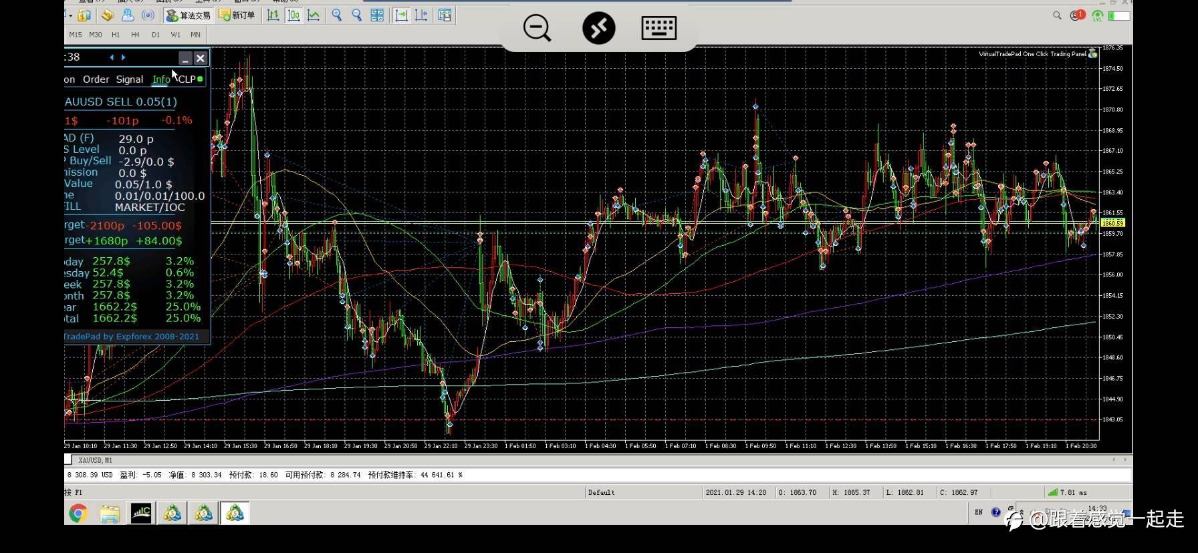Screen dimensions: 1198x553
Task: Switch chart to bar chart style
Action: click(273, 15)
